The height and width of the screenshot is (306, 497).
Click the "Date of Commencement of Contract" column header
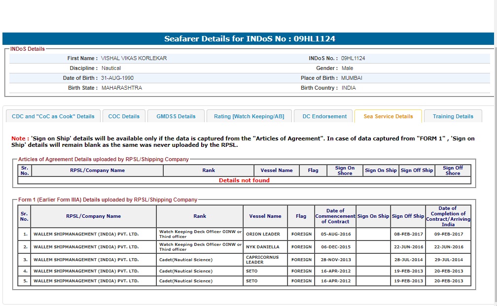coord(335,216)
